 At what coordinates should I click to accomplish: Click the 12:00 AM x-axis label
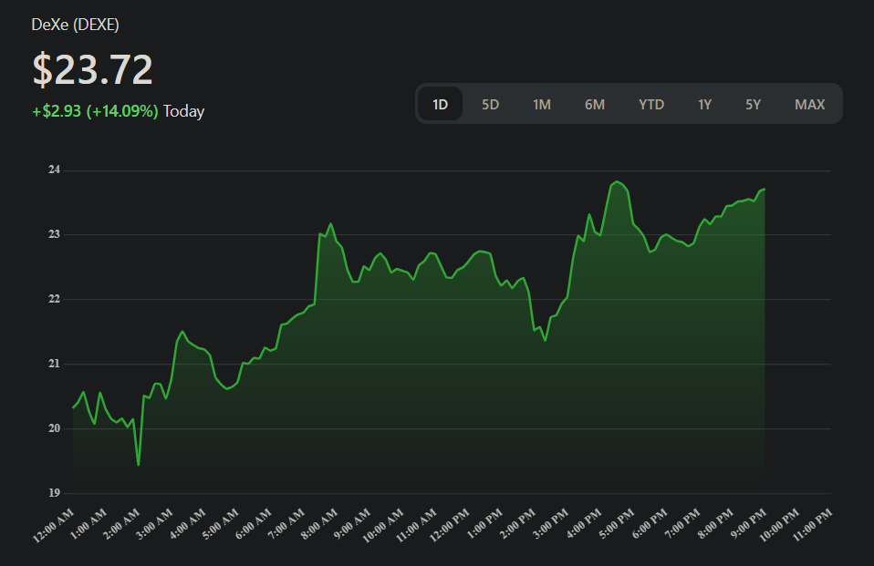[x=54, y=527]
